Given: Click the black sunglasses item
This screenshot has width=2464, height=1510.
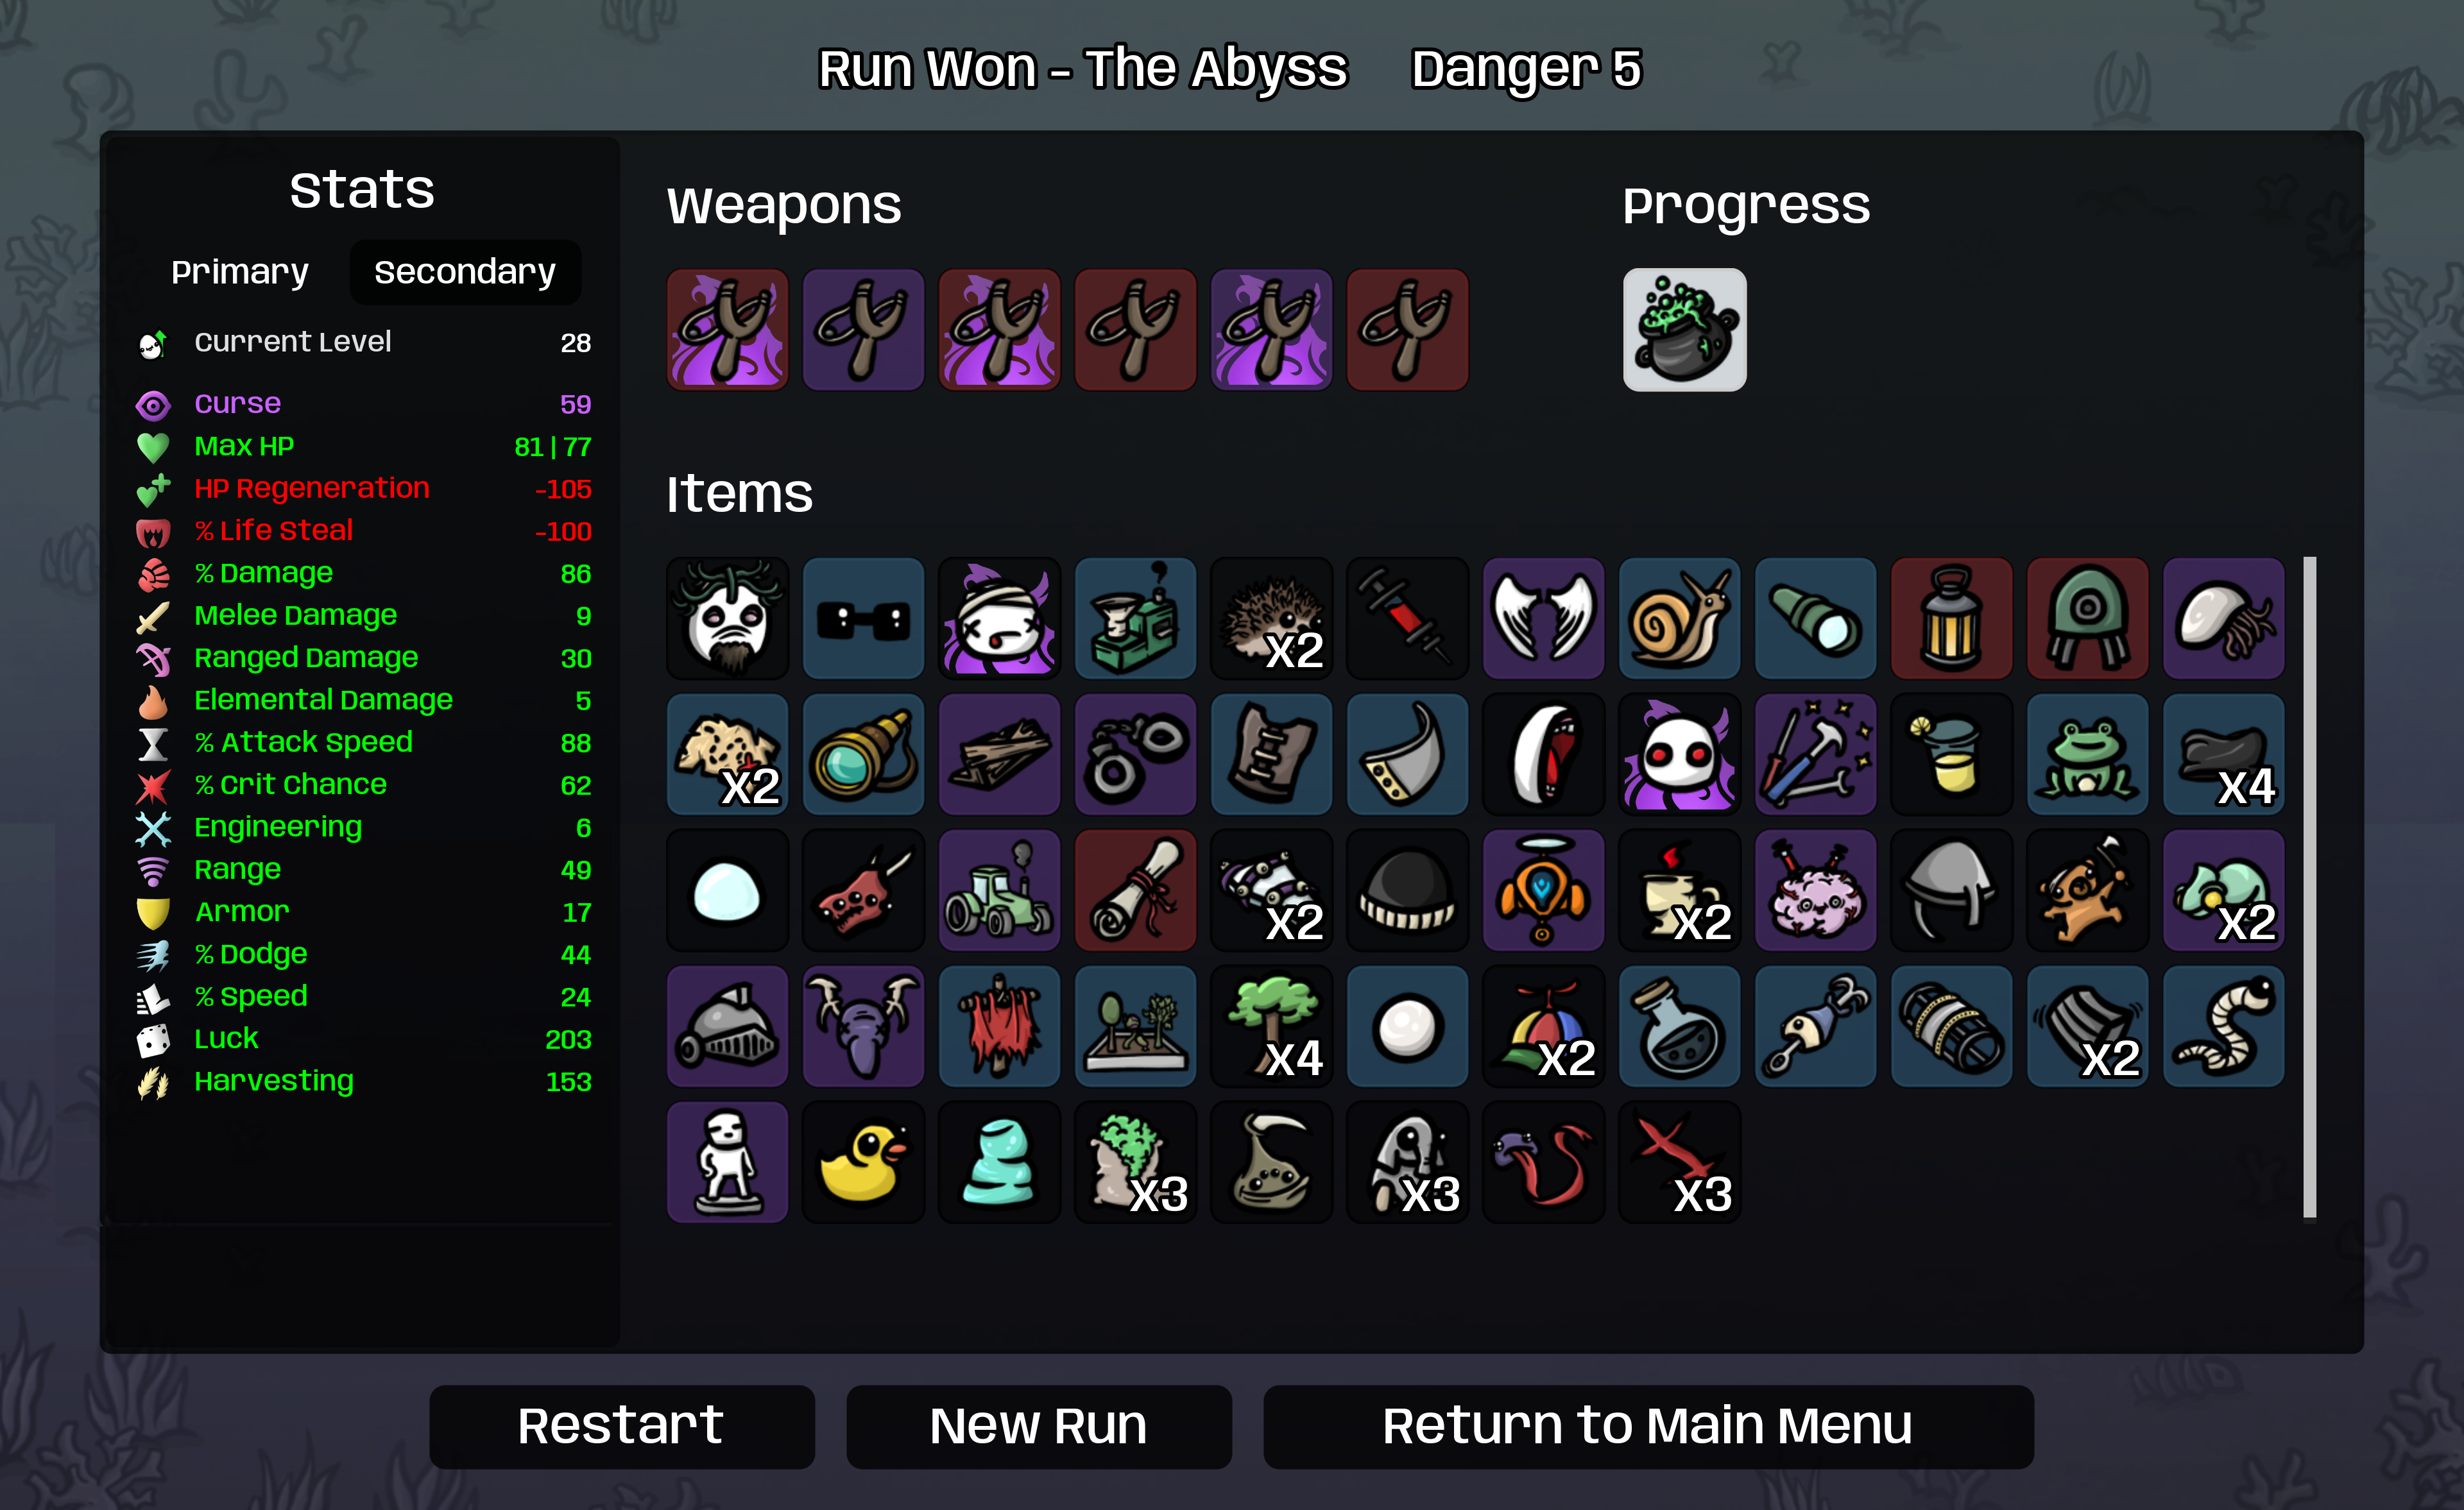Looking at the screenshot, I should click(863, 618).
